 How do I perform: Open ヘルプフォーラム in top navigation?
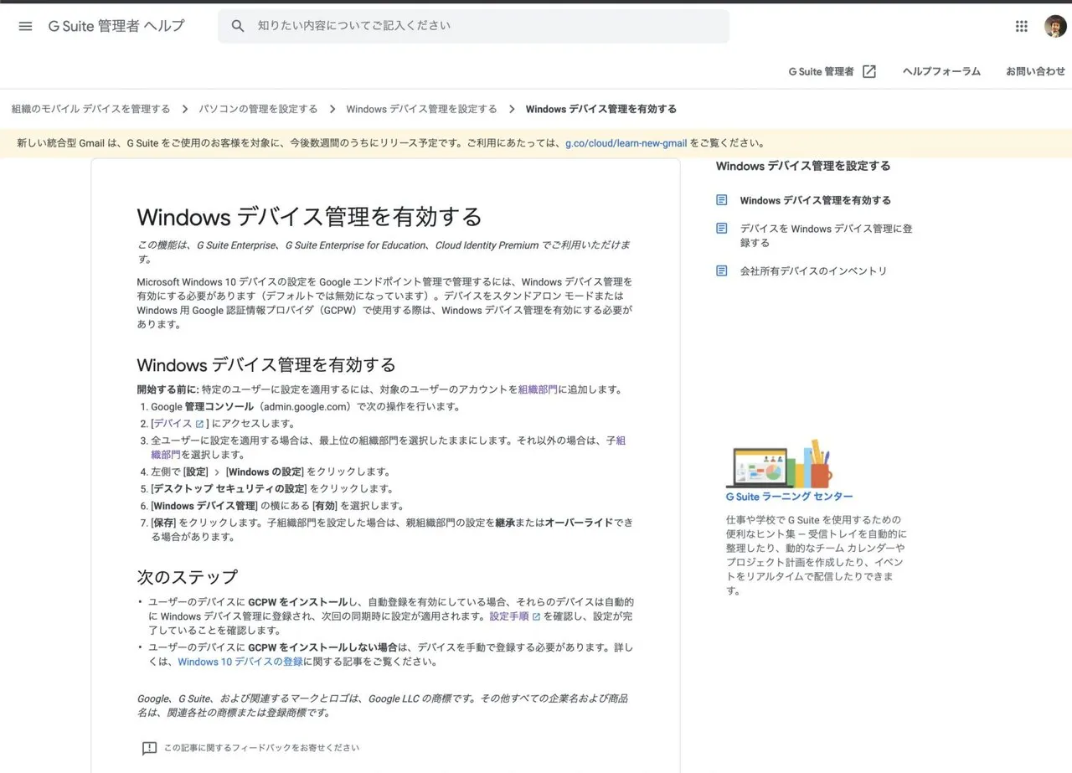click(x=941, y=71)
